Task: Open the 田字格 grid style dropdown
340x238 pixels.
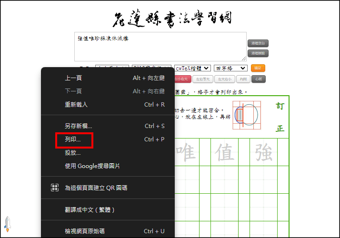Action: pyautogui.click(x=230, y=68)
